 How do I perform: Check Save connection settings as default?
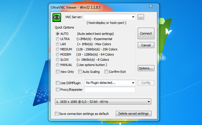tap(56, 114)
